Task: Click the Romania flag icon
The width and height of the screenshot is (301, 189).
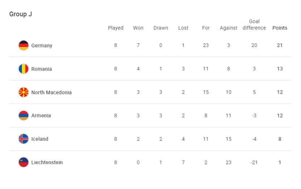Action: (24, 69)
